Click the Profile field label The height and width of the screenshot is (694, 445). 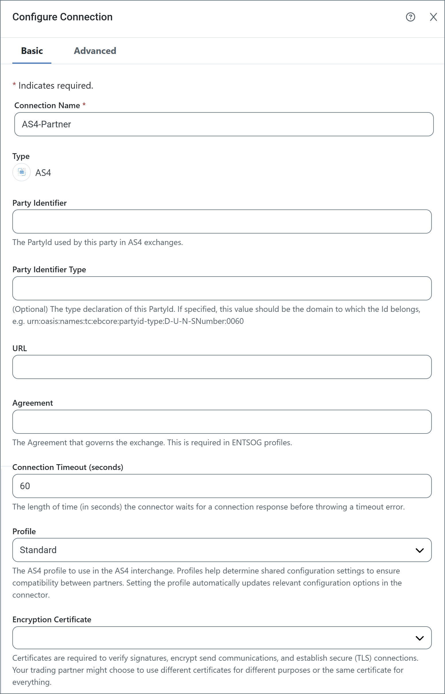tap(24, 532)
